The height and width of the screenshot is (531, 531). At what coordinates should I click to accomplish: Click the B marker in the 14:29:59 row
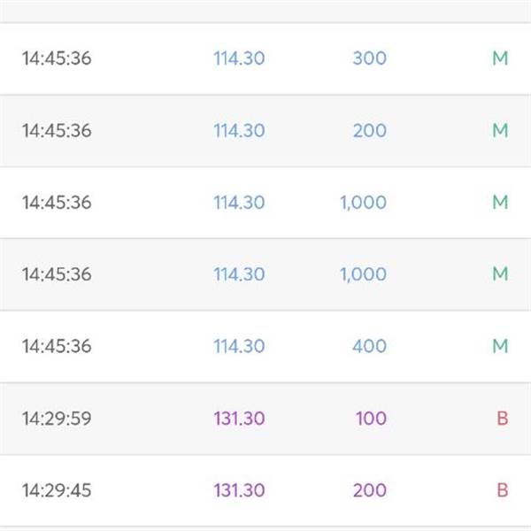(x=502, y=418)
